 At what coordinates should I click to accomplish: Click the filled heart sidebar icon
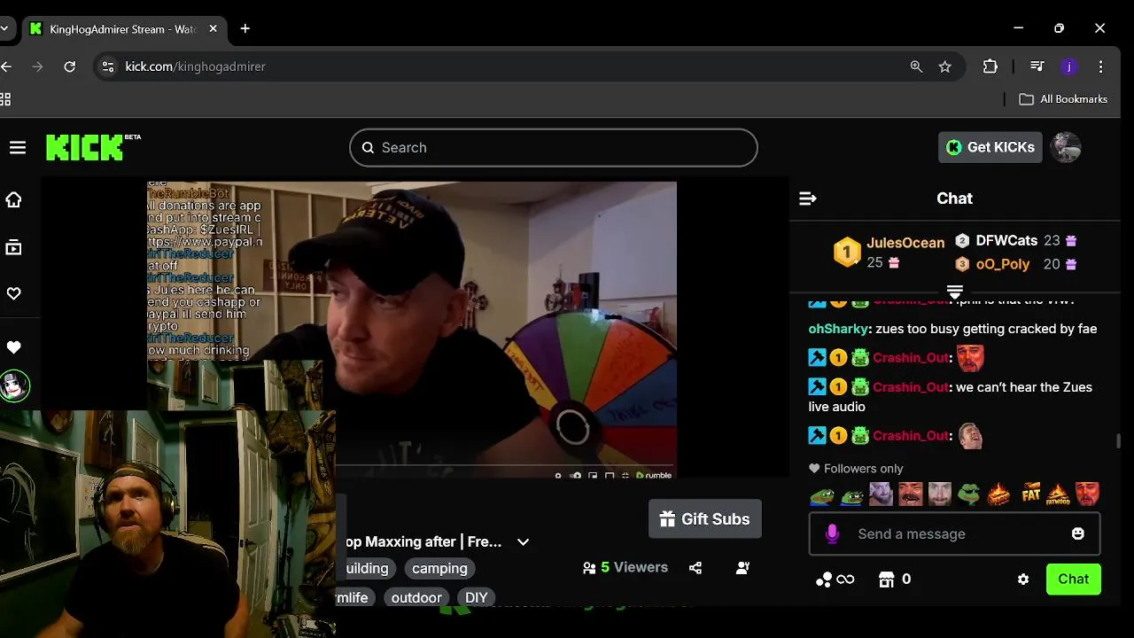(13, 347)
